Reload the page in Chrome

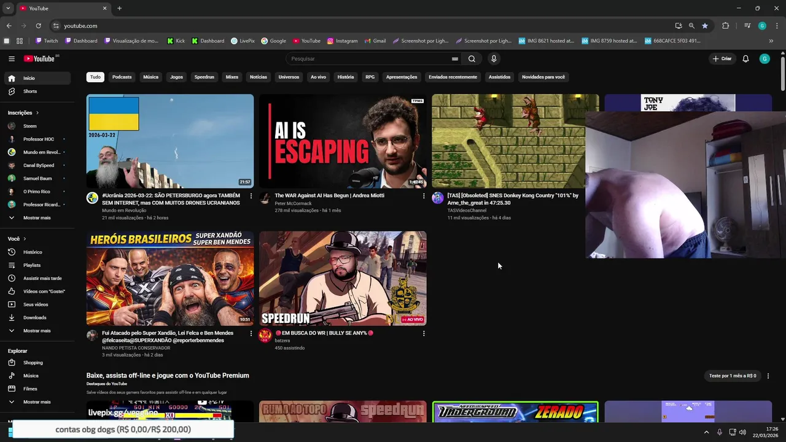[38, 26]
